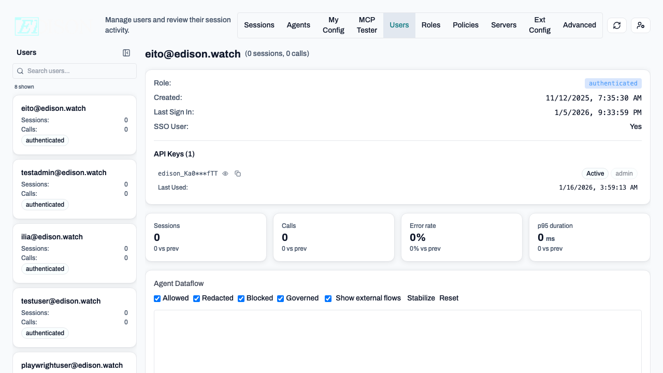Go to the Policies tab
The width and height of the screenshot is (663, 373).
pos(466,25)
